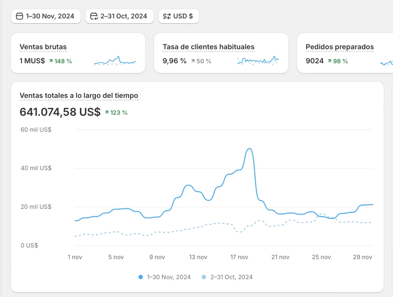The height and width of the screenshot is (297, 393).
Task: Open Ventas totales a lo largo del tiempo
Action: tap(79, 96)
